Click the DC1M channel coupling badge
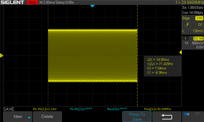 click(198, 38)
